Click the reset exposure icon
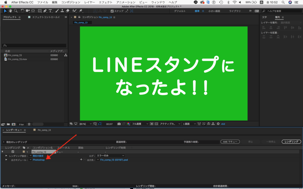 point(218,124)
